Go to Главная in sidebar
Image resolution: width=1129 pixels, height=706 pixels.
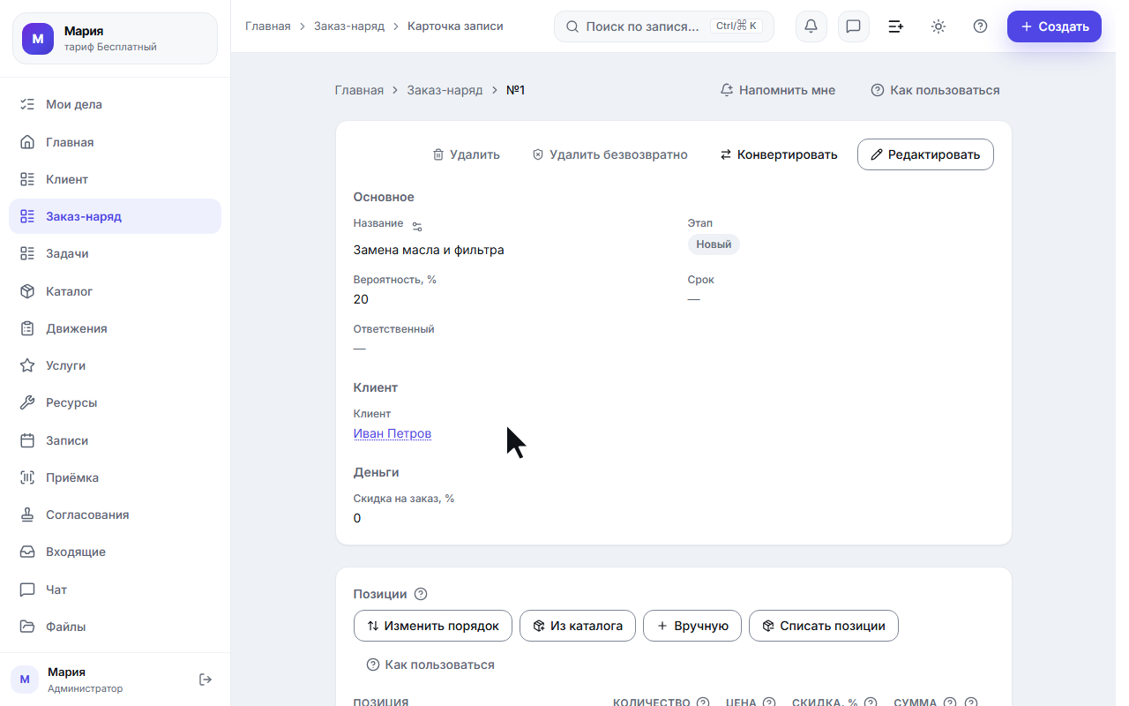tap(115, 142)
